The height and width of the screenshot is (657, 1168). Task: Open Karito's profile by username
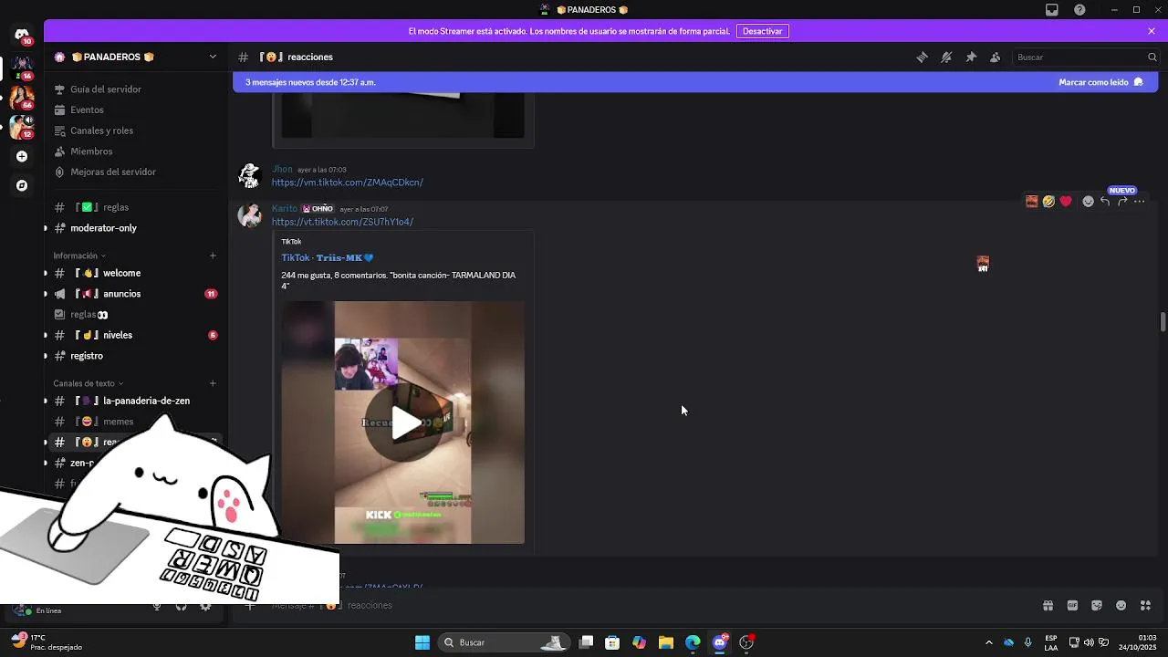coord(285,209)
